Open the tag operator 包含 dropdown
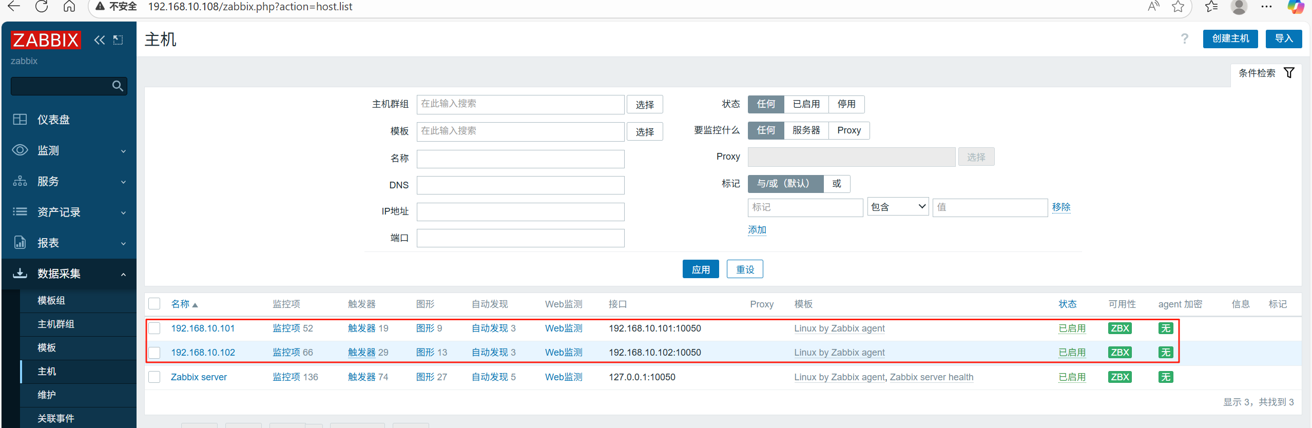 [x=898, y=207]
